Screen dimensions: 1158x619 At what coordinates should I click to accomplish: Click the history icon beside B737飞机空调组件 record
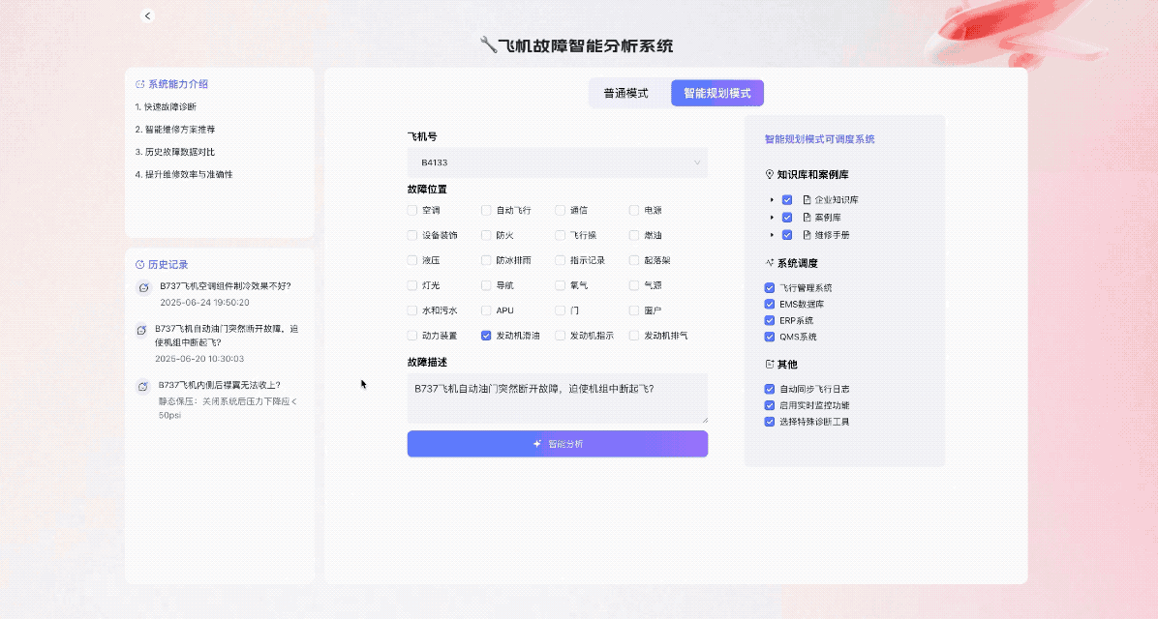143,287
